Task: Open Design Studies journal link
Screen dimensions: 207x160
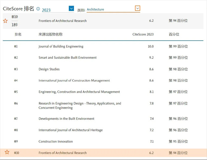Action: coord(49,69)
